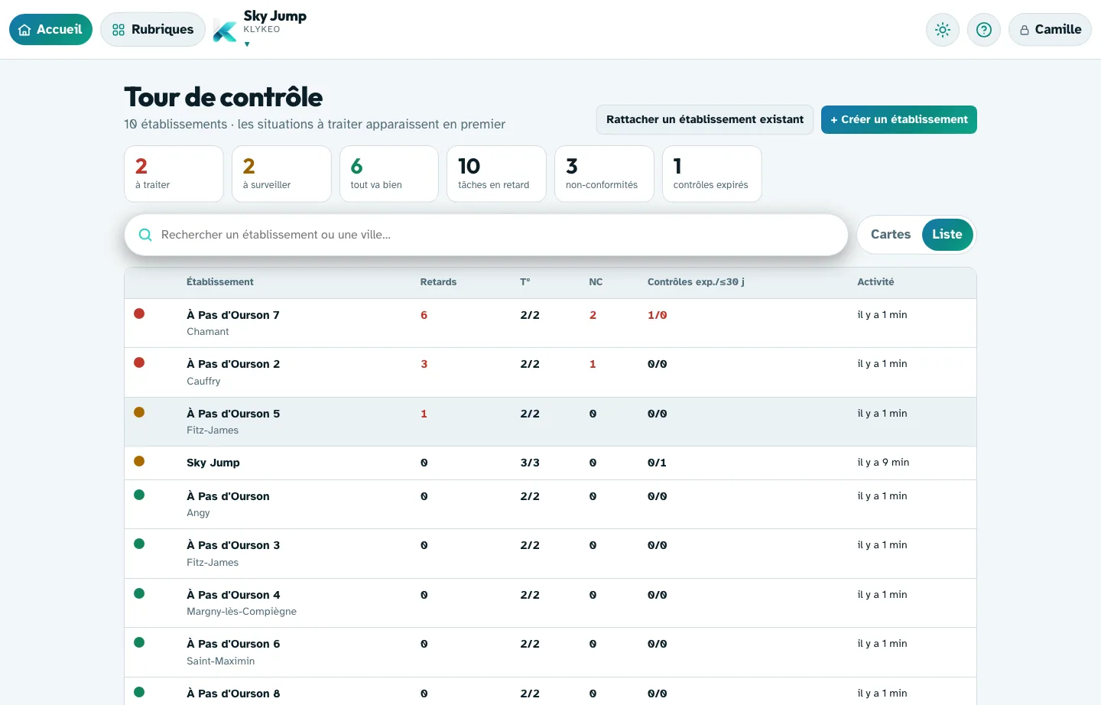Go to Accueil home tab

(x=50, y=30)
